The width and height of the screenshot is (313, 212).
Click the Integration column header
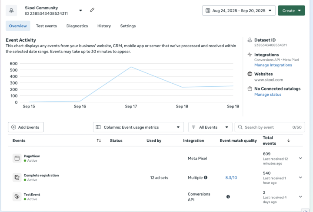tap(193, 140)
